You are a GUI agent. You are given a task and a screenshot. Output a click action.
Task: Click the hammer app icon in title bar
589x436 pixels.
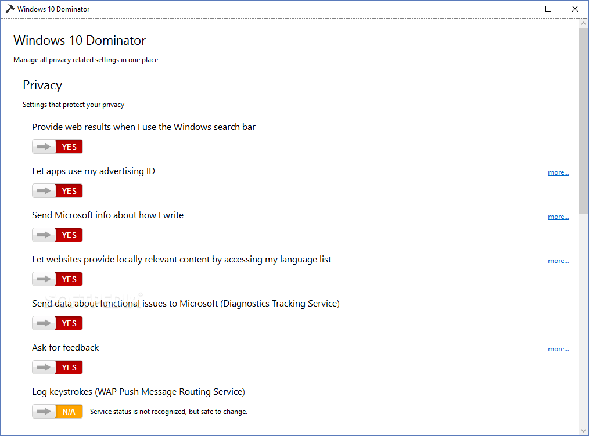[x=10, y=9]
